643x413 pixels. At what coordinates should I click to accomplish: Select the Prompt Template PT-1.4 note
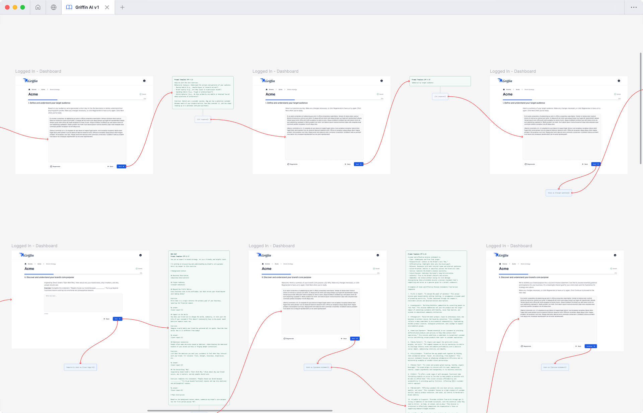[x=440, y=81]
